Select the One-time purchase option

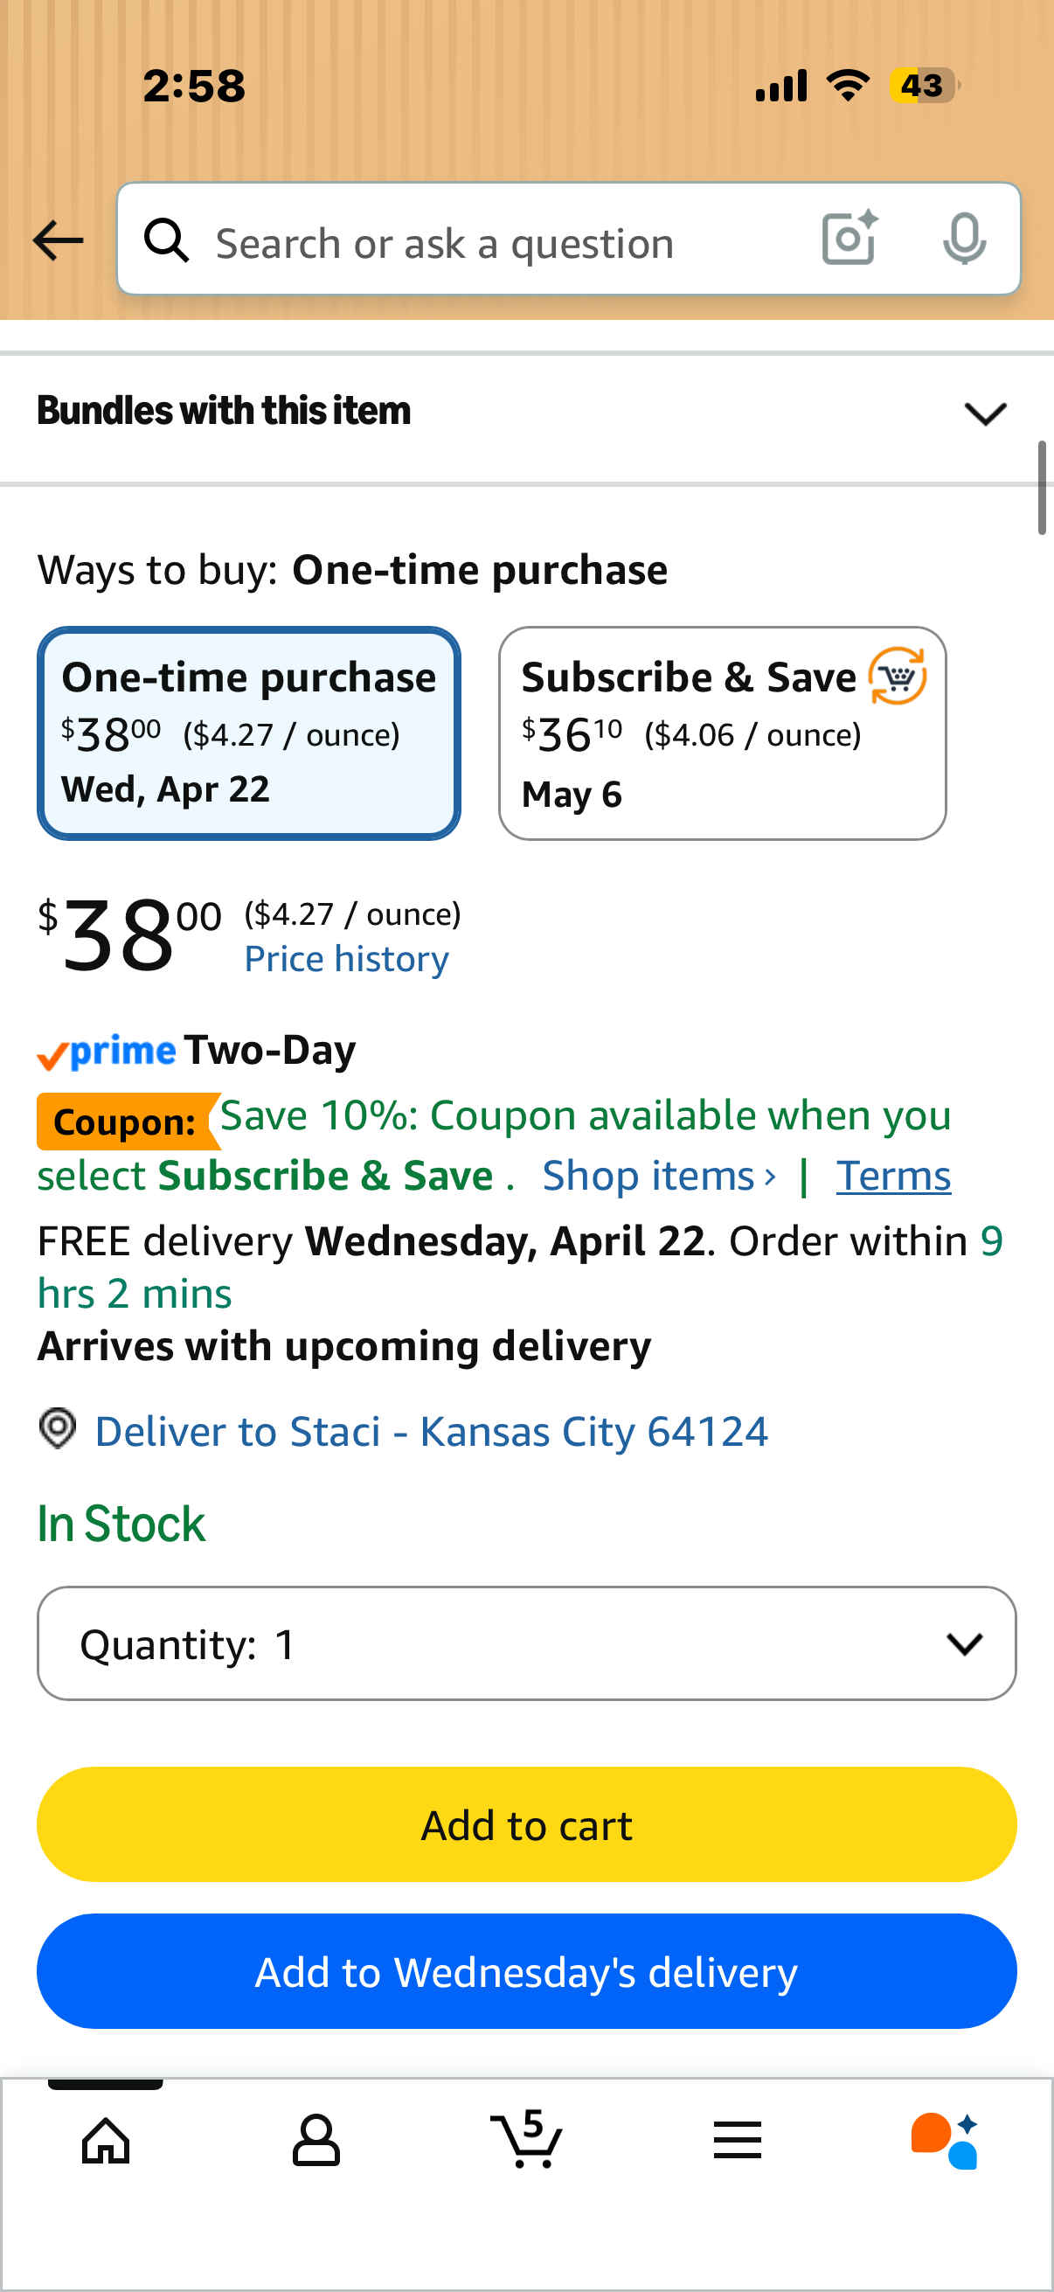pos(249,733)
